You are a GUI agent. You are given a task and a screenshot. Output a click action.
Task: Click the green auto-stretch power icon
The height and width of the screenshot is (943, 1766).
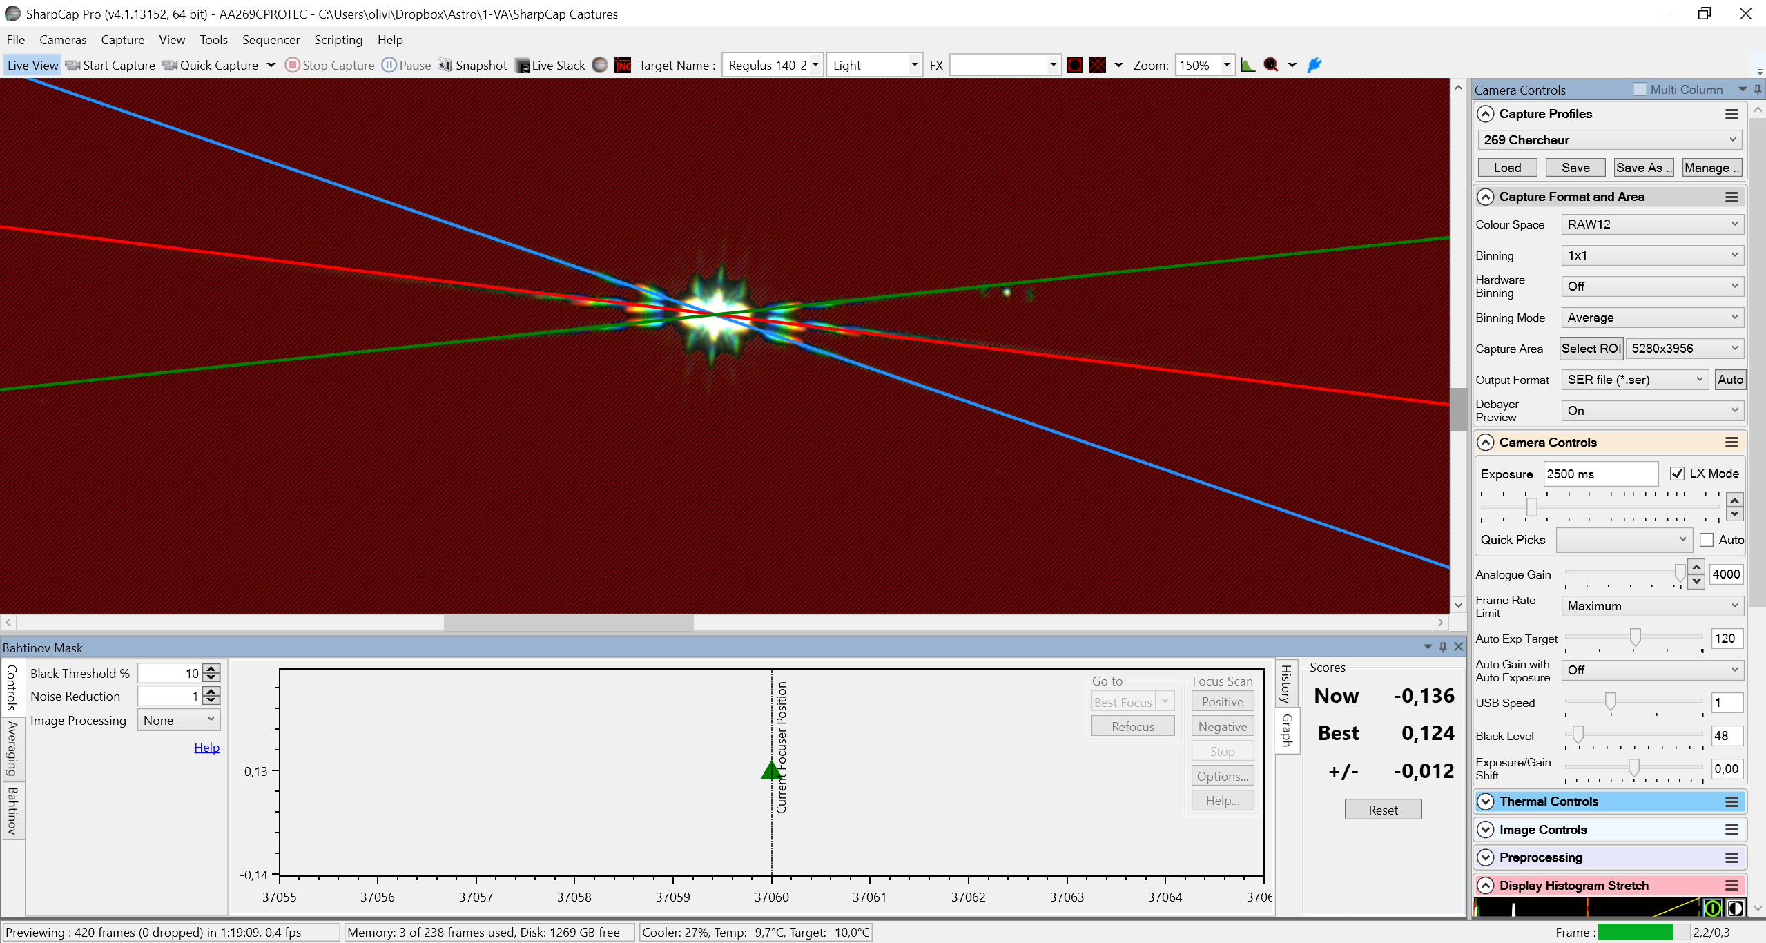pyautogui.click(x=1712, y=908)
